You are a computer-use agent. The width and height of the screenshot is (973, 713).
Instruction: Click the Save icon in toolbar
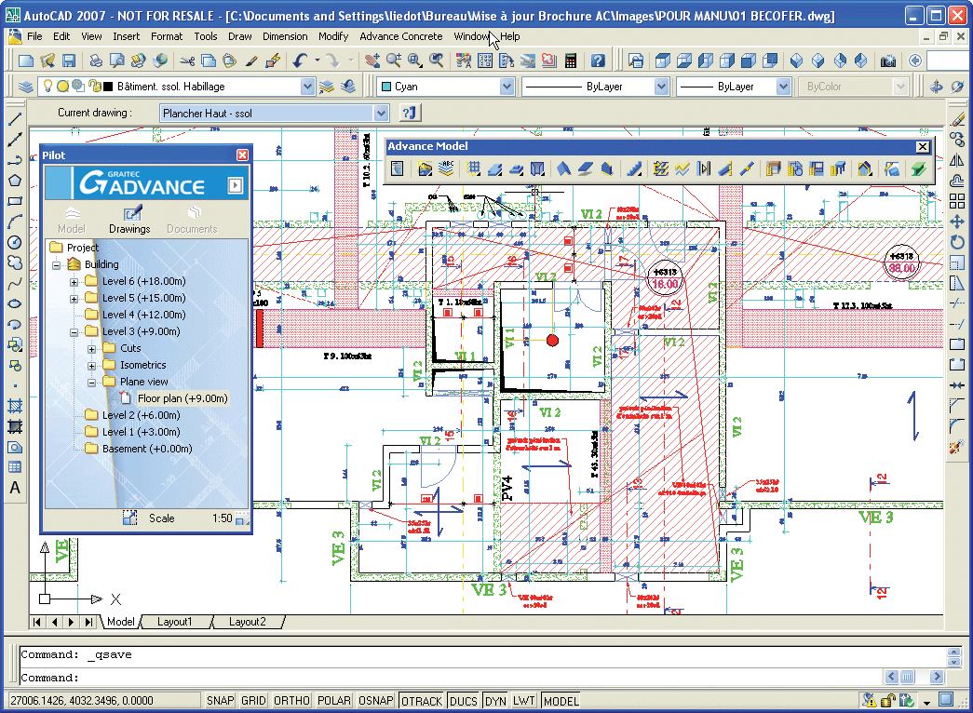coord(69,61)
